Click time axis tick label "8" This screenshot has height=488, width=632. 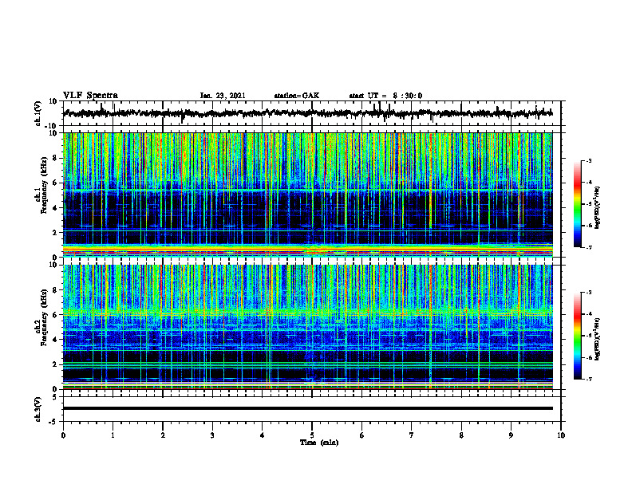[x=461, y=435]
